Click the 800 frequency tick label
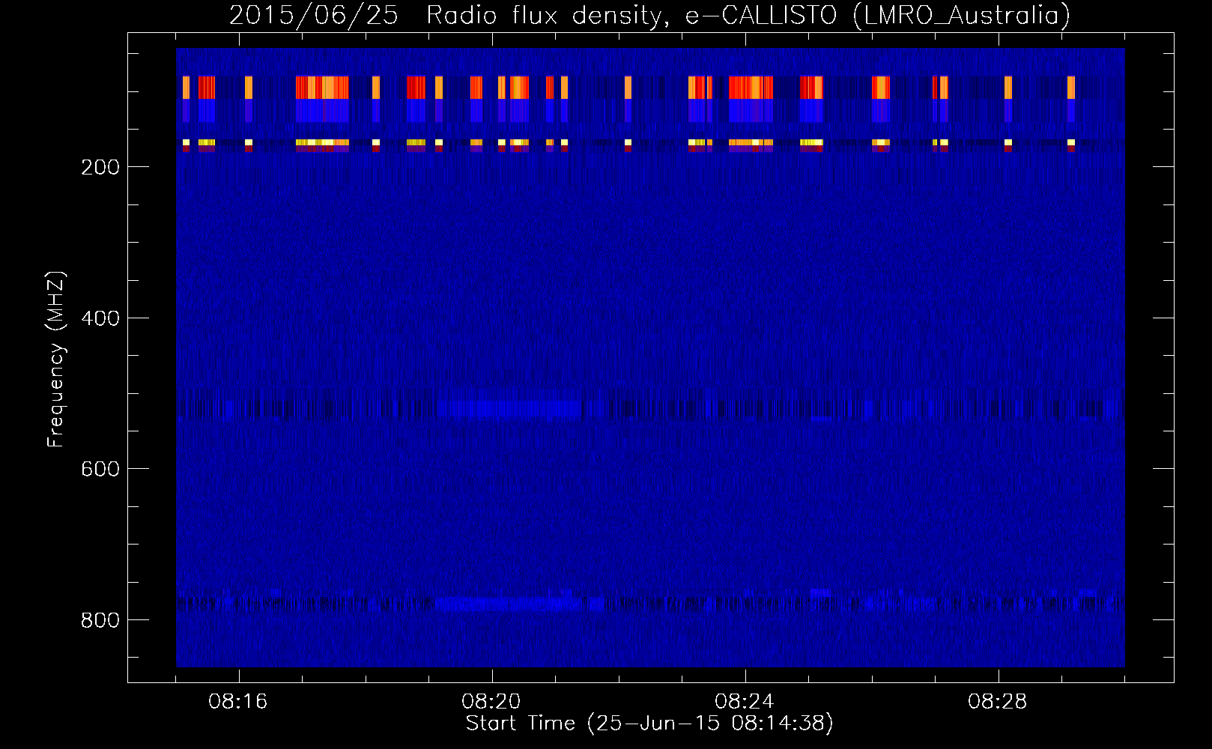 point(100,620)
